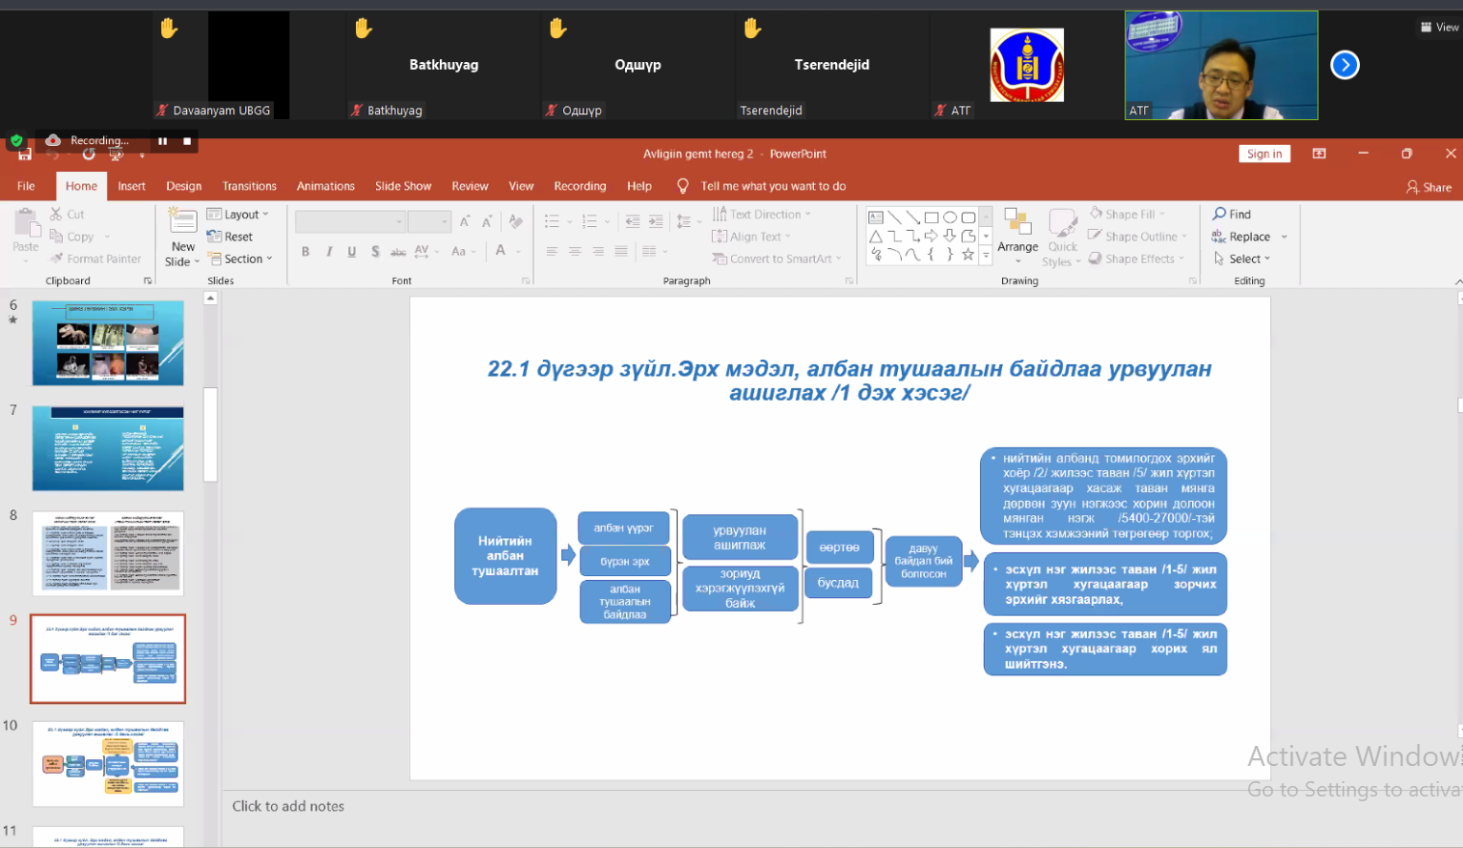Toggle Bold formatting
The width and height of the screenshot is (1463, 848).
[305, 252]
